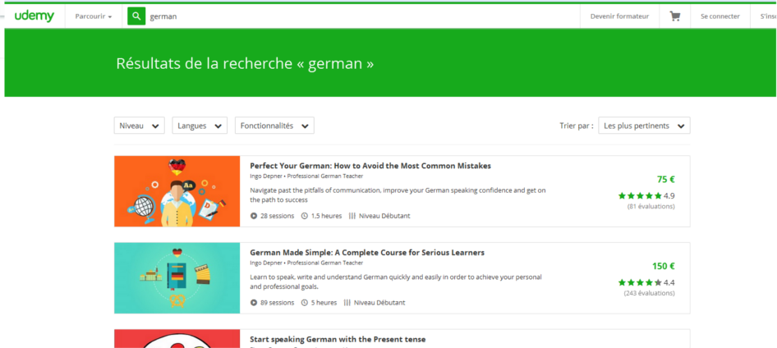777x348 pixels.
Task: Click the orange Perfect Your German thumbnail
Action: [177, 191]
